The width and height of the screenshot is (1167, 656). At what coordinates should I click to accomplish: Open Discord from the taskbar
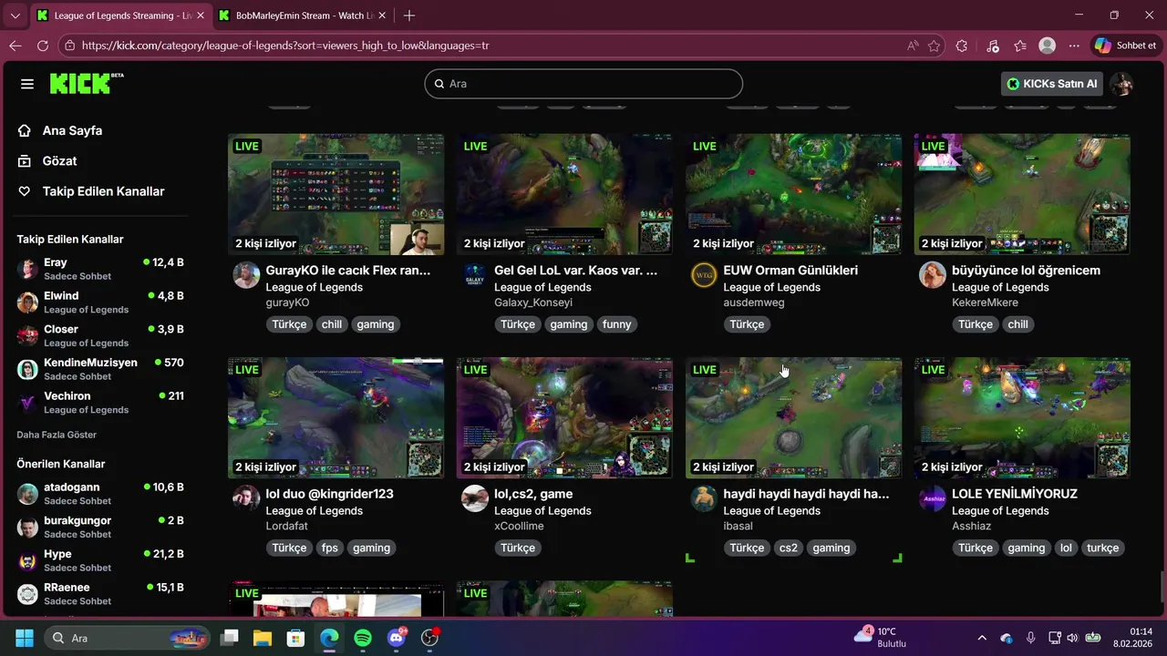point(397,638)
